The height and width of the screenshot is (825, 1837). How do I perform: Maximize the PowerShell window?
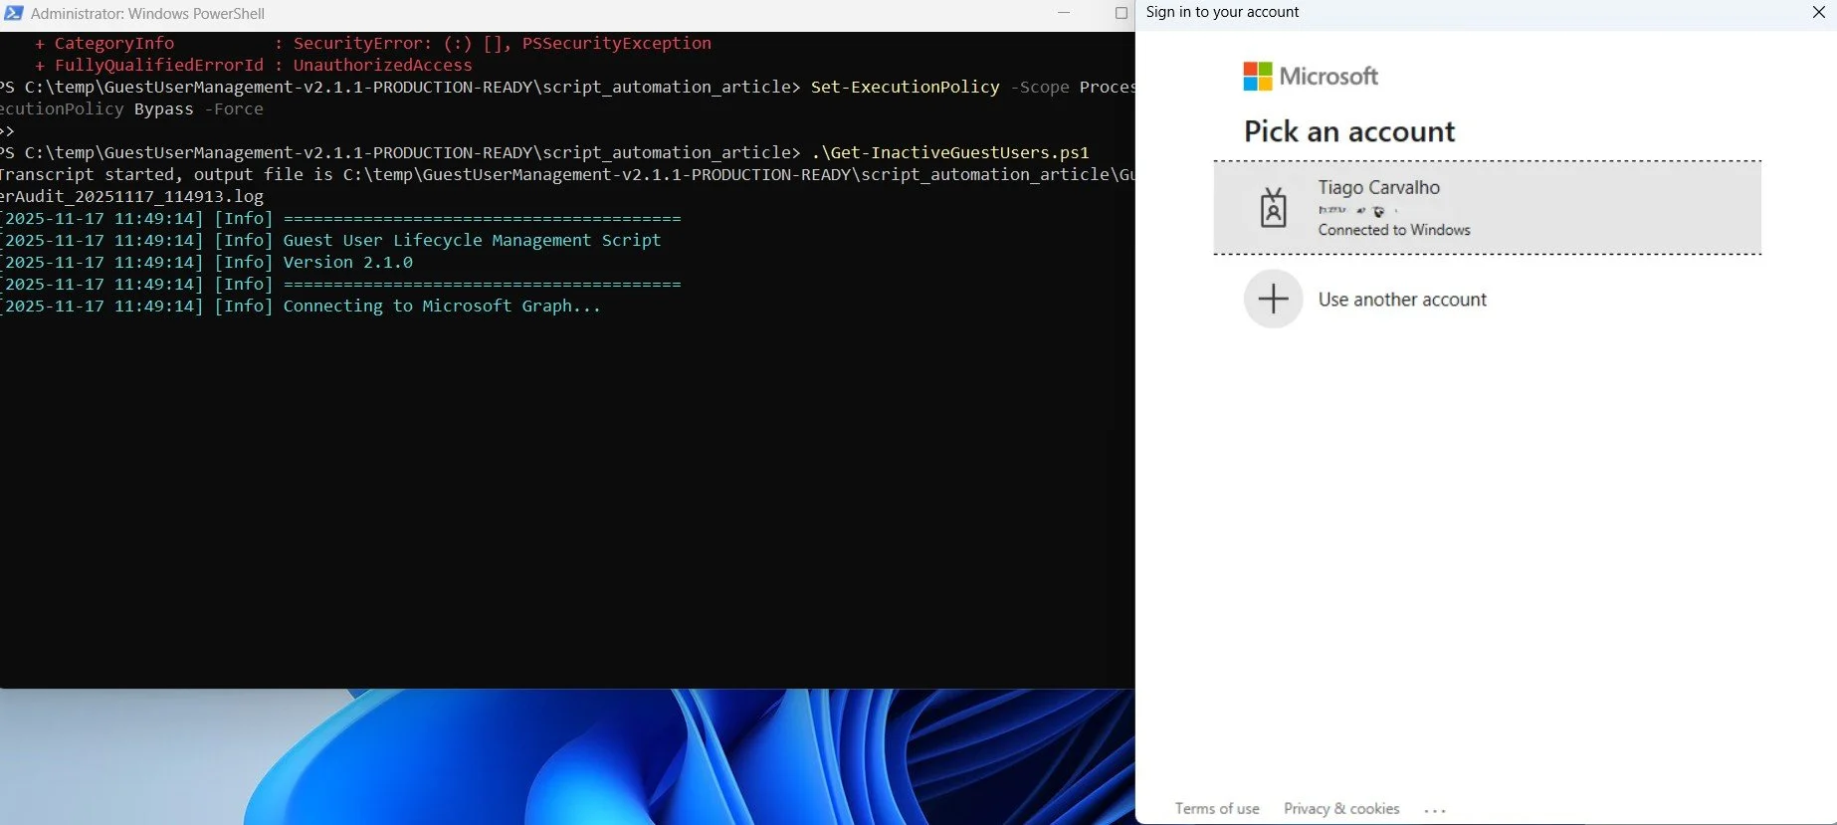[x=1122, y=13]
